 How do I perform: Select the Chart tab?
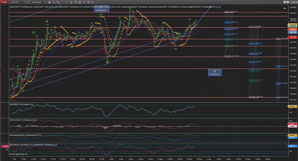4,2
